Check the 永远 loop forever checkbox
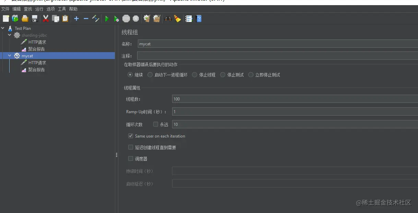 (x=156, y=124)
